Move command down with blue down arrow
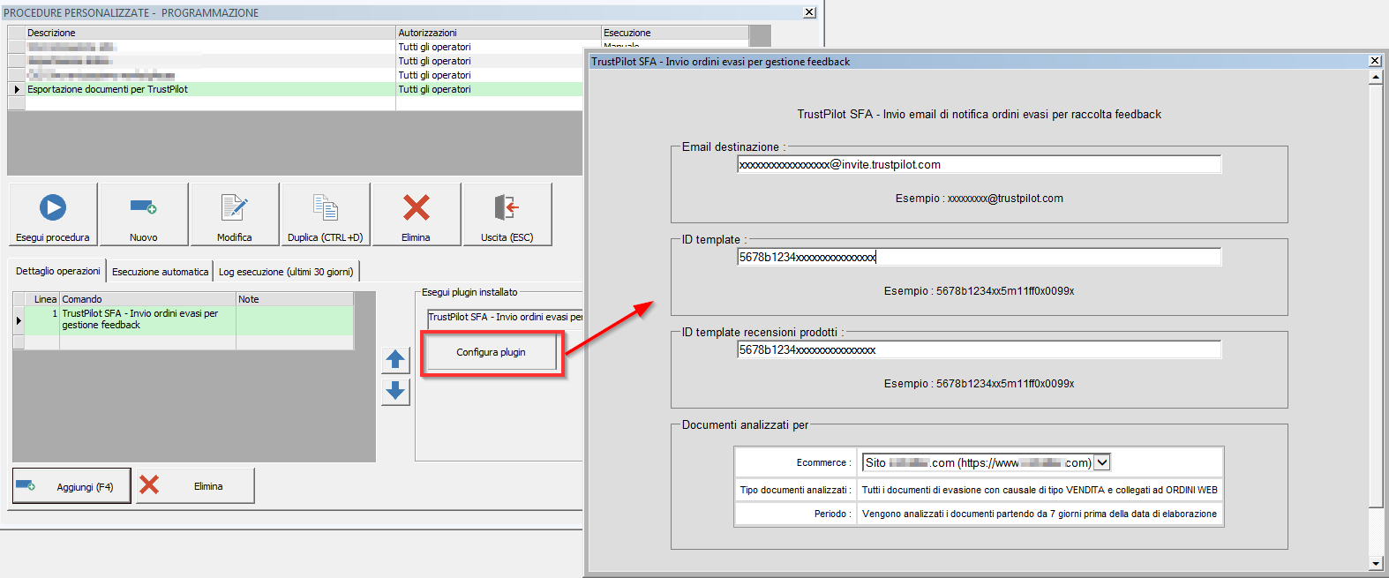 395,390
